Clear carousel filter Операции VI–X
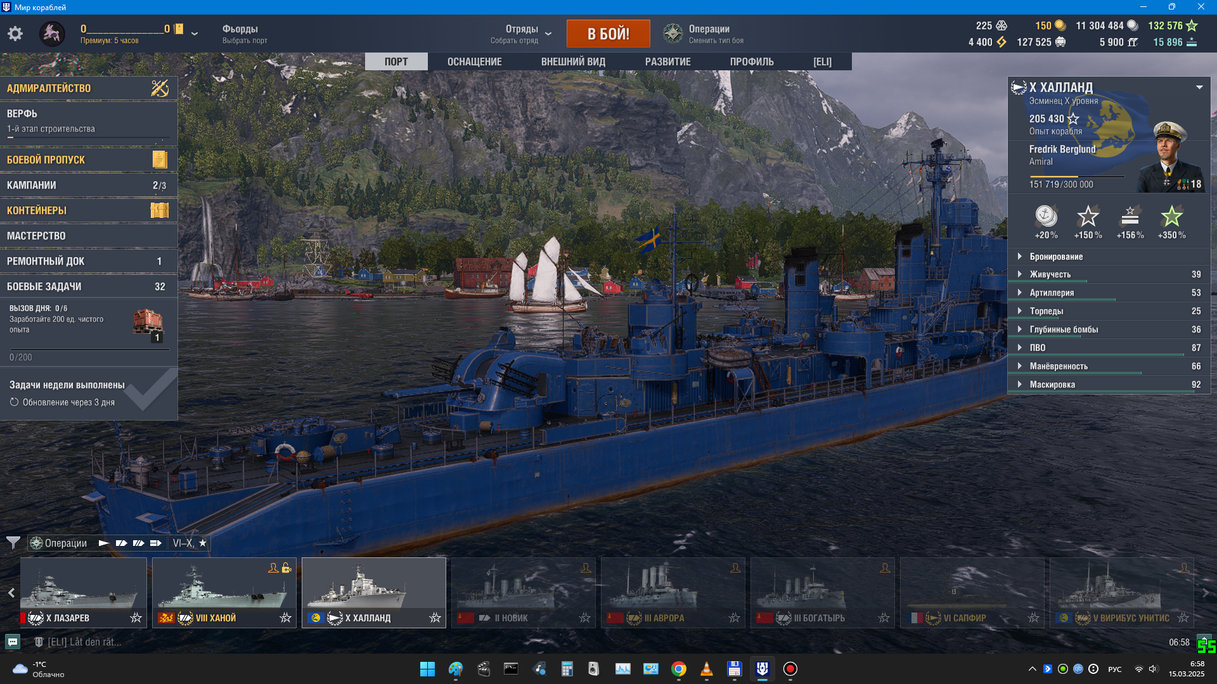The width and height of the screenshot is (1217, 684). pos(119,543)
